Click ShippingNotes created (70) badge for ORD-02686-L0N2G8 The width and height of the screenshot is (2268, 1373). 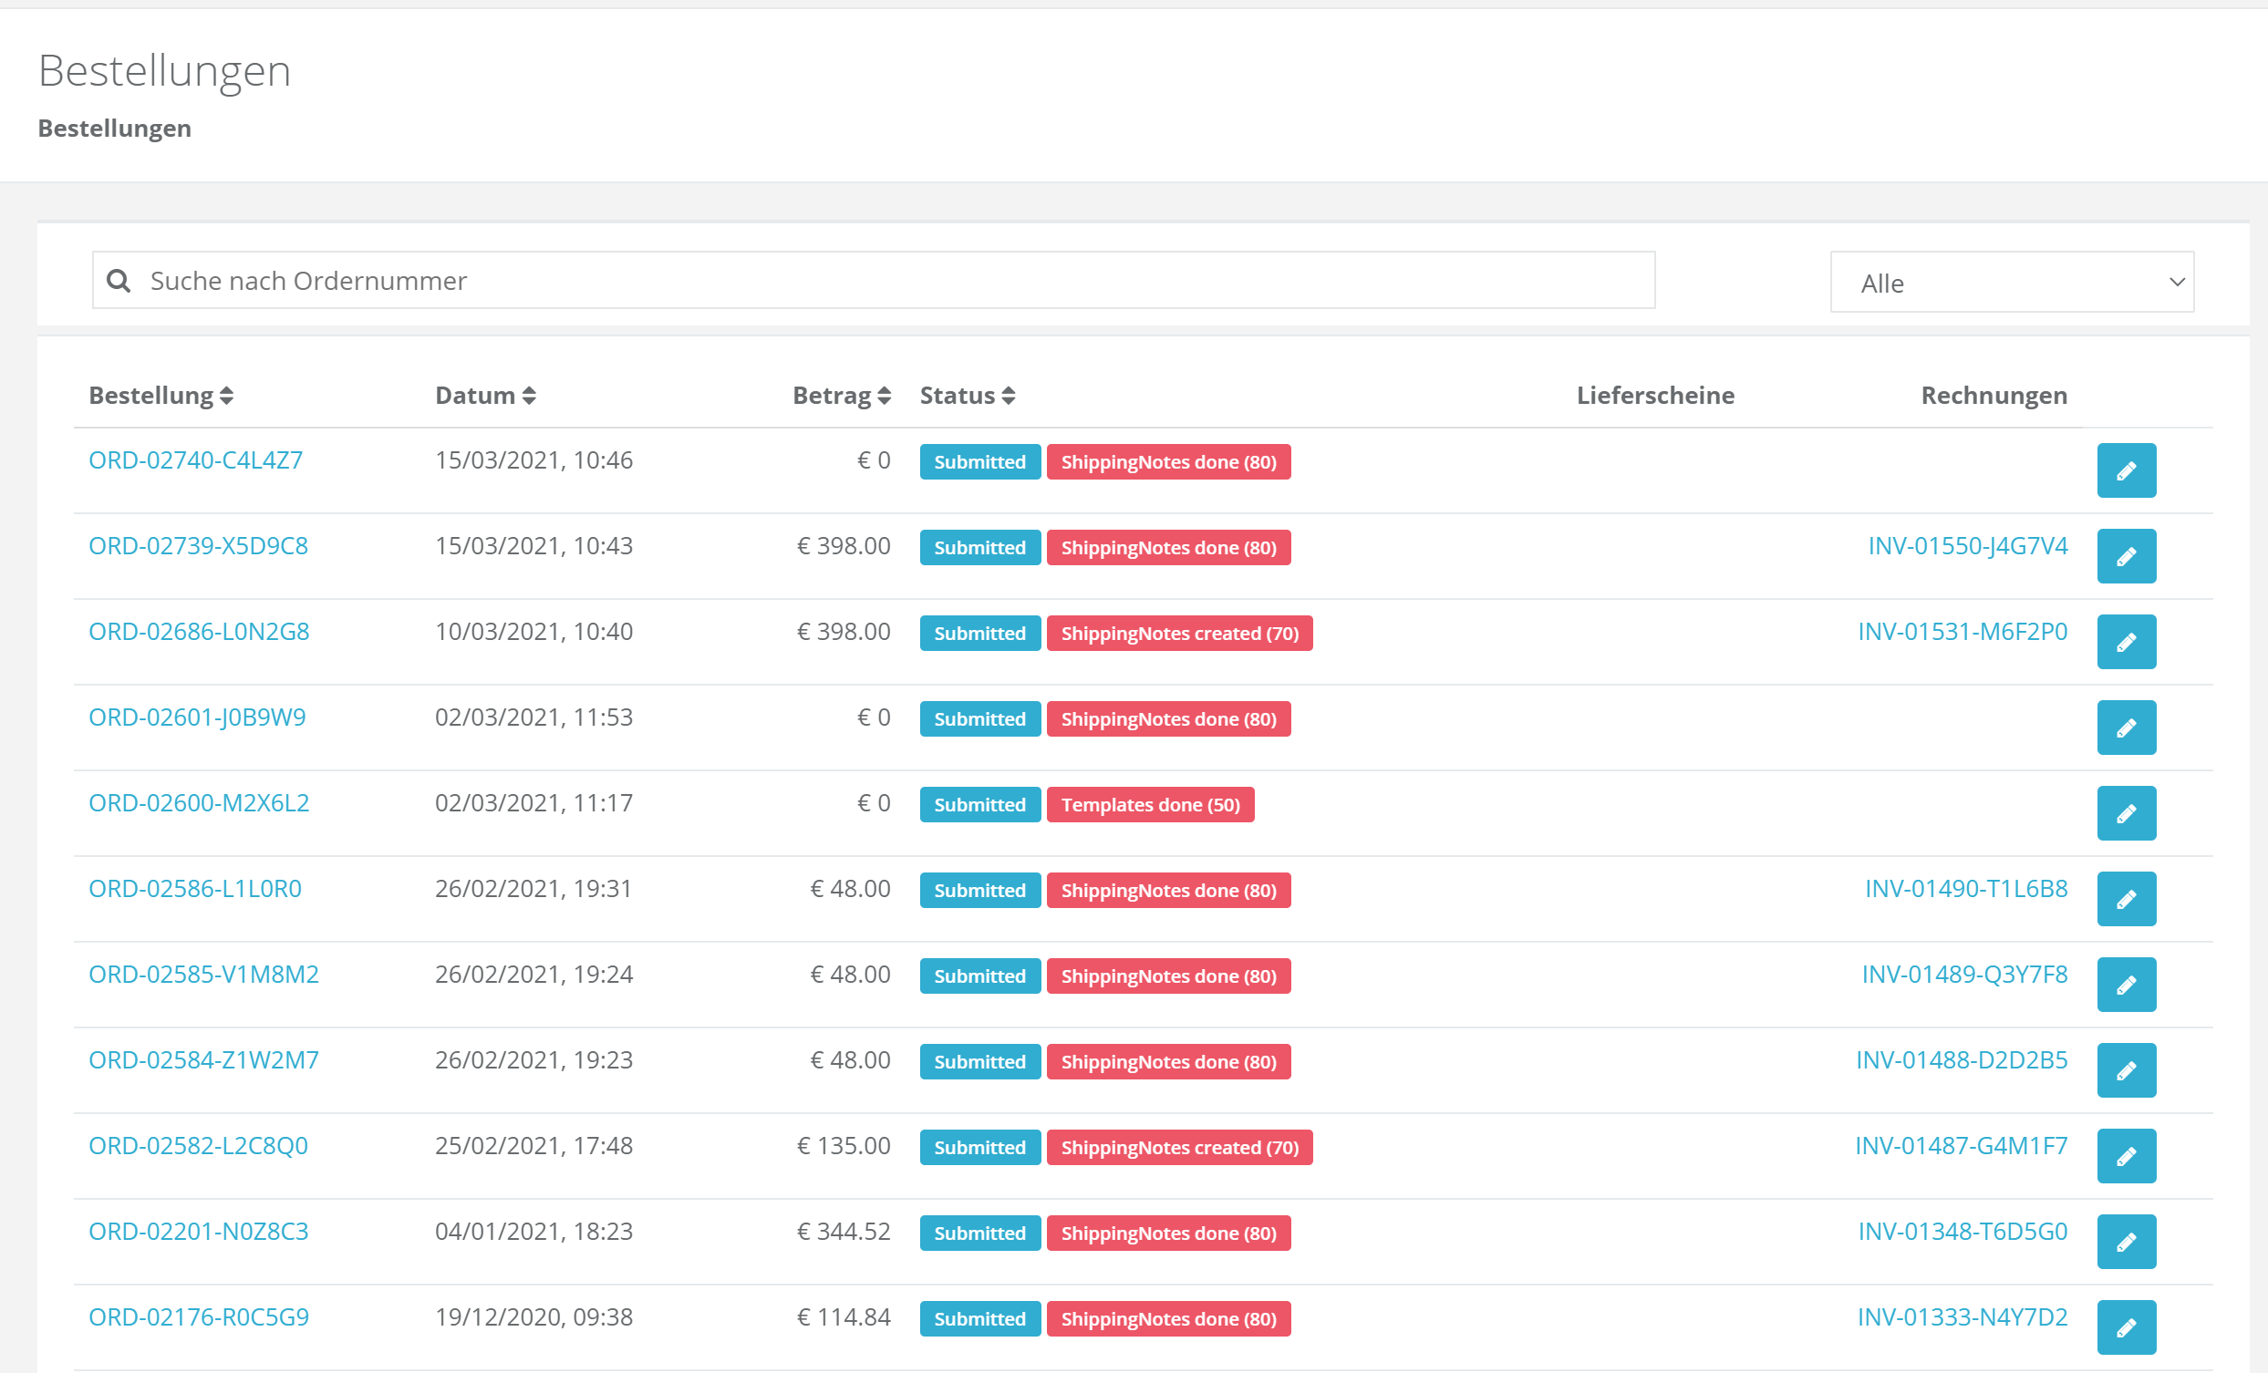coord(1180,633)
